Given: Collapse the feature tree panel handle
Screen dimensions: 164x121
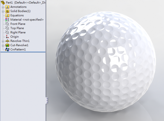Looking at the screenshot, I should pyautogui.click(x=47, y=101).
